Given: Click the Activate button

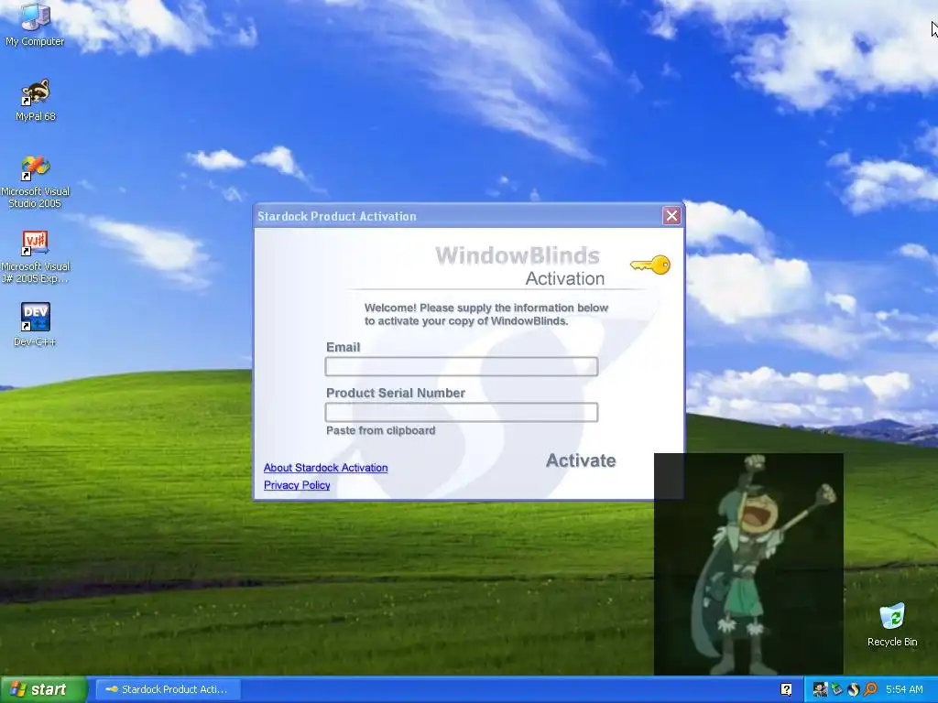Looking at the screenshot, I should pyautogui.click(x=581, y=460).
